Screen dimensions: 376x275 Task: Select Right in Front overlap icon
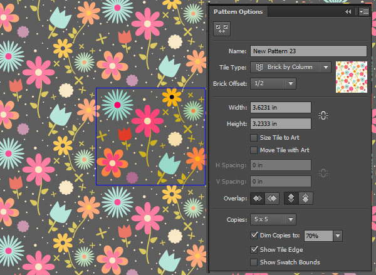pyautogui.click(x=273, y=199)
